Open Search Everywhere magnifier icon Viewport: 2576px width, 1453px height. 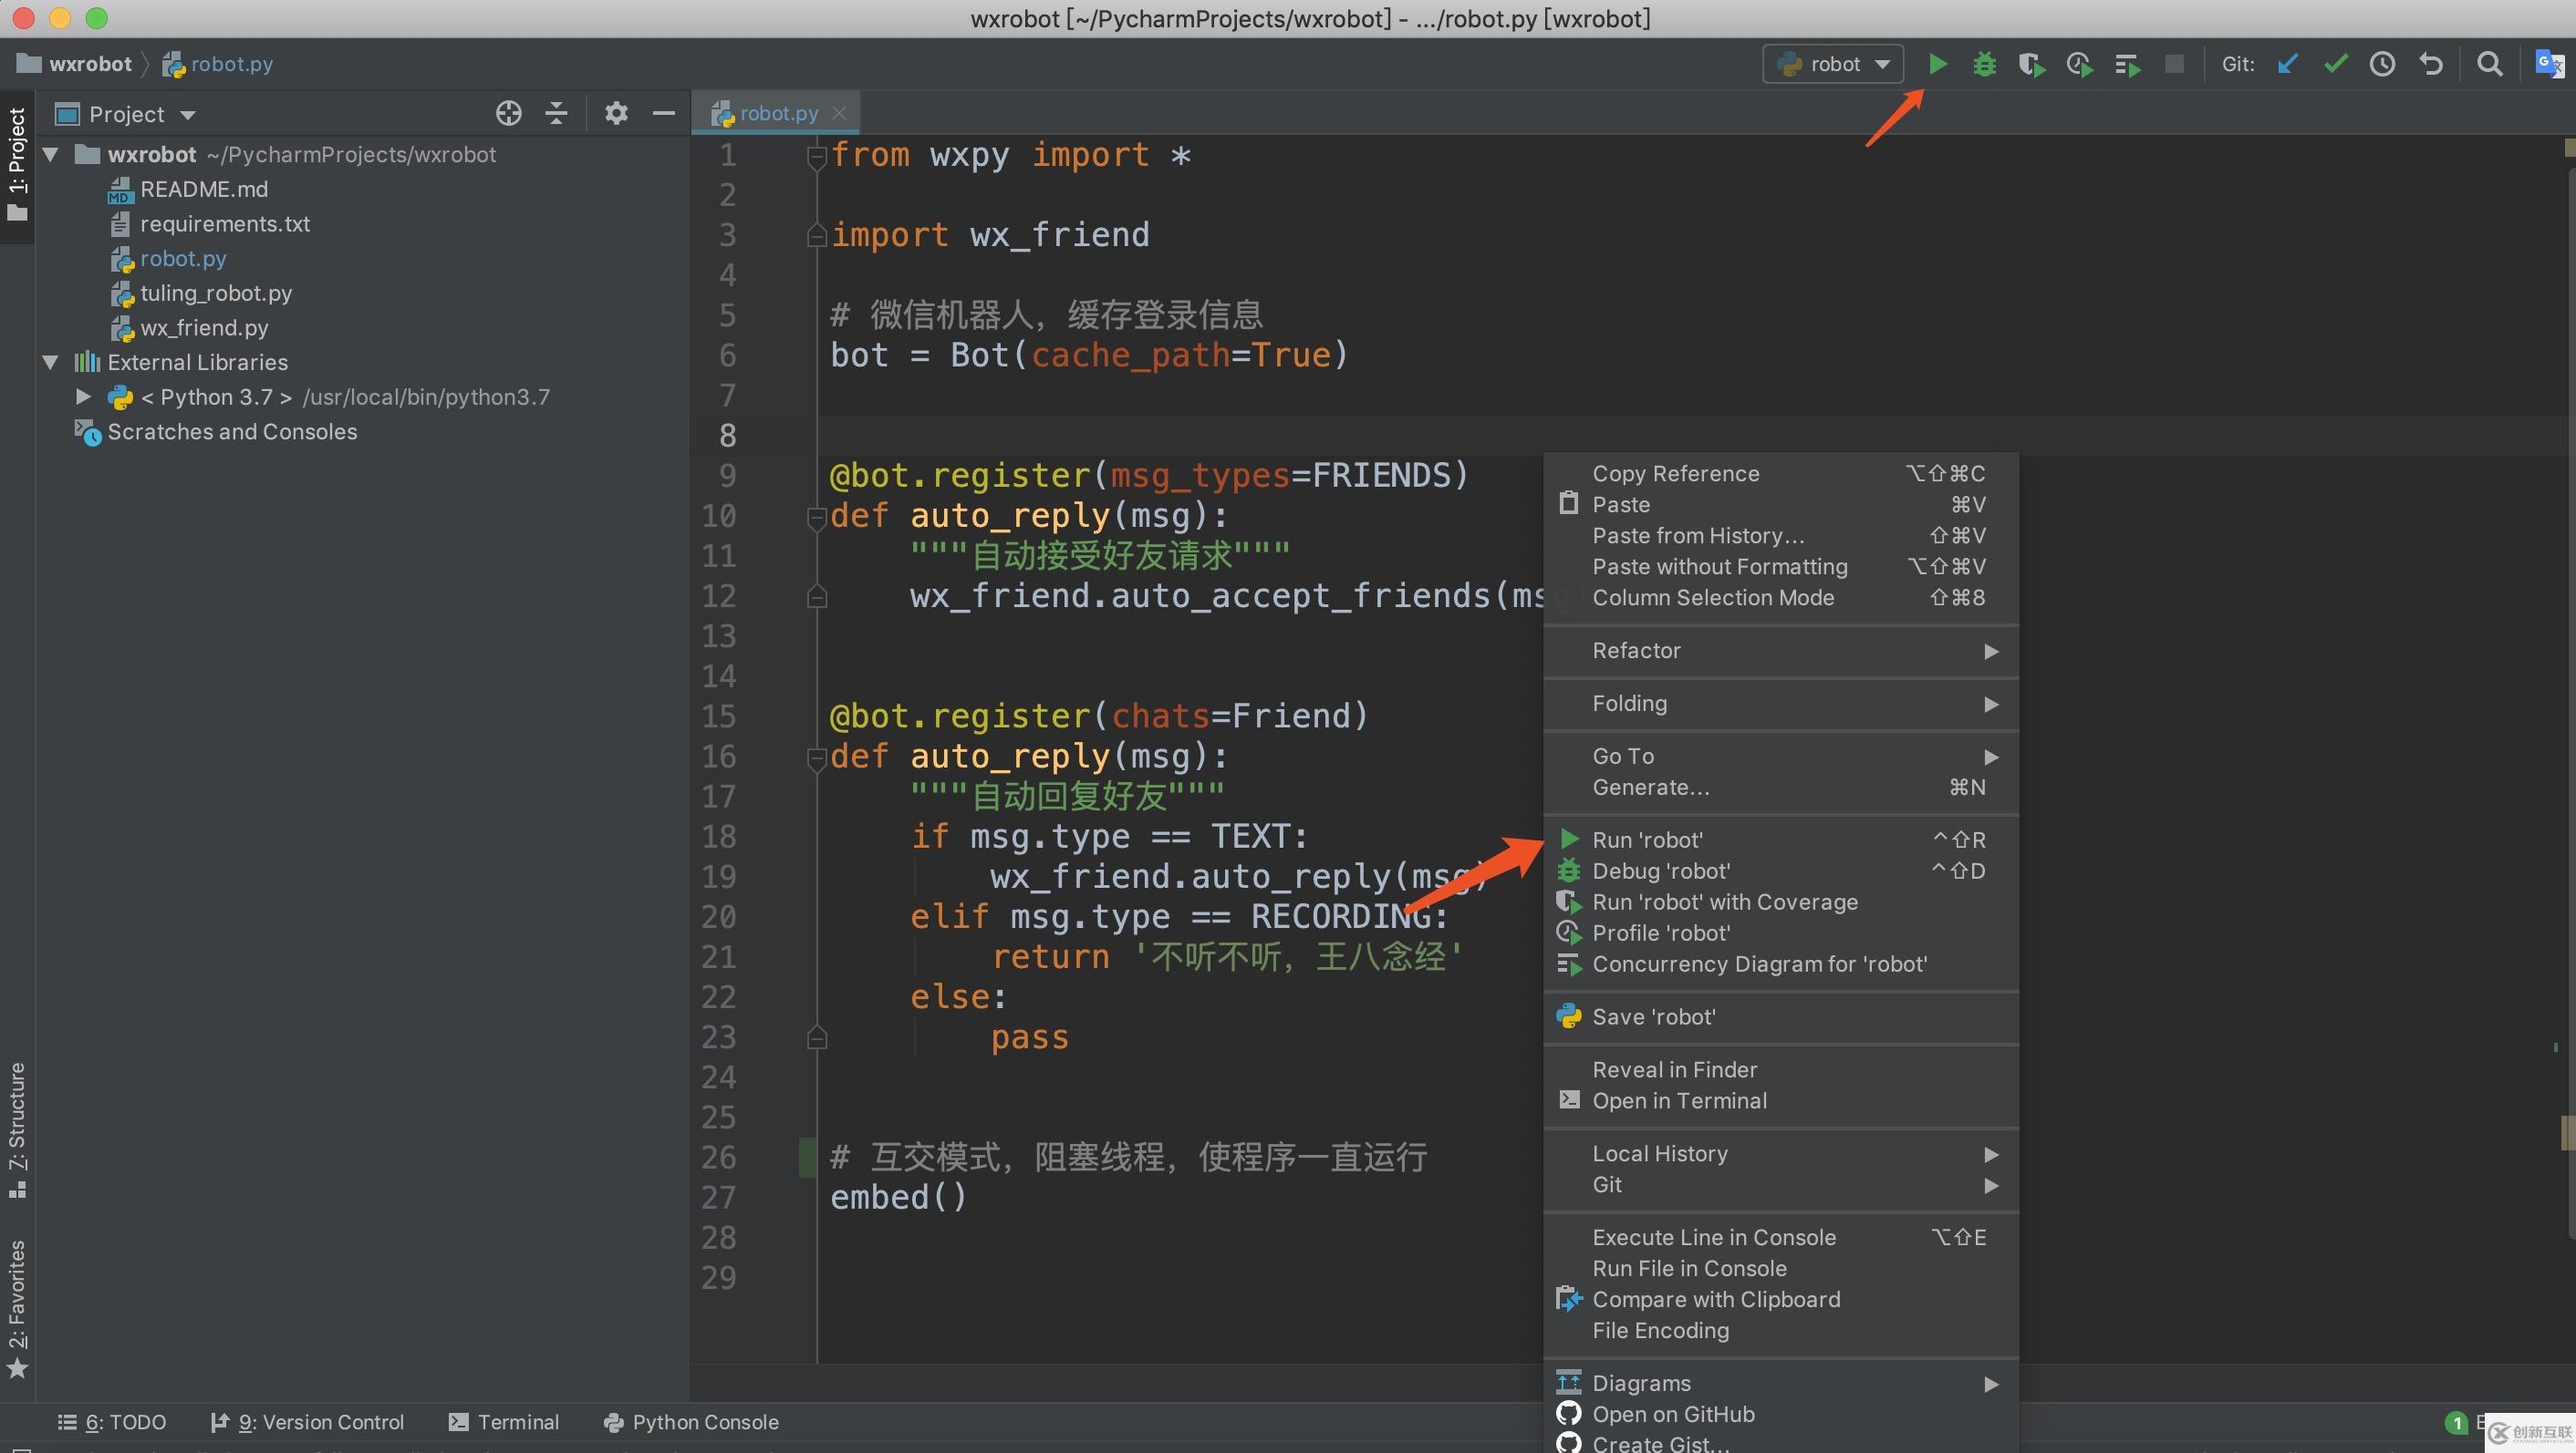coord(2489,64)
